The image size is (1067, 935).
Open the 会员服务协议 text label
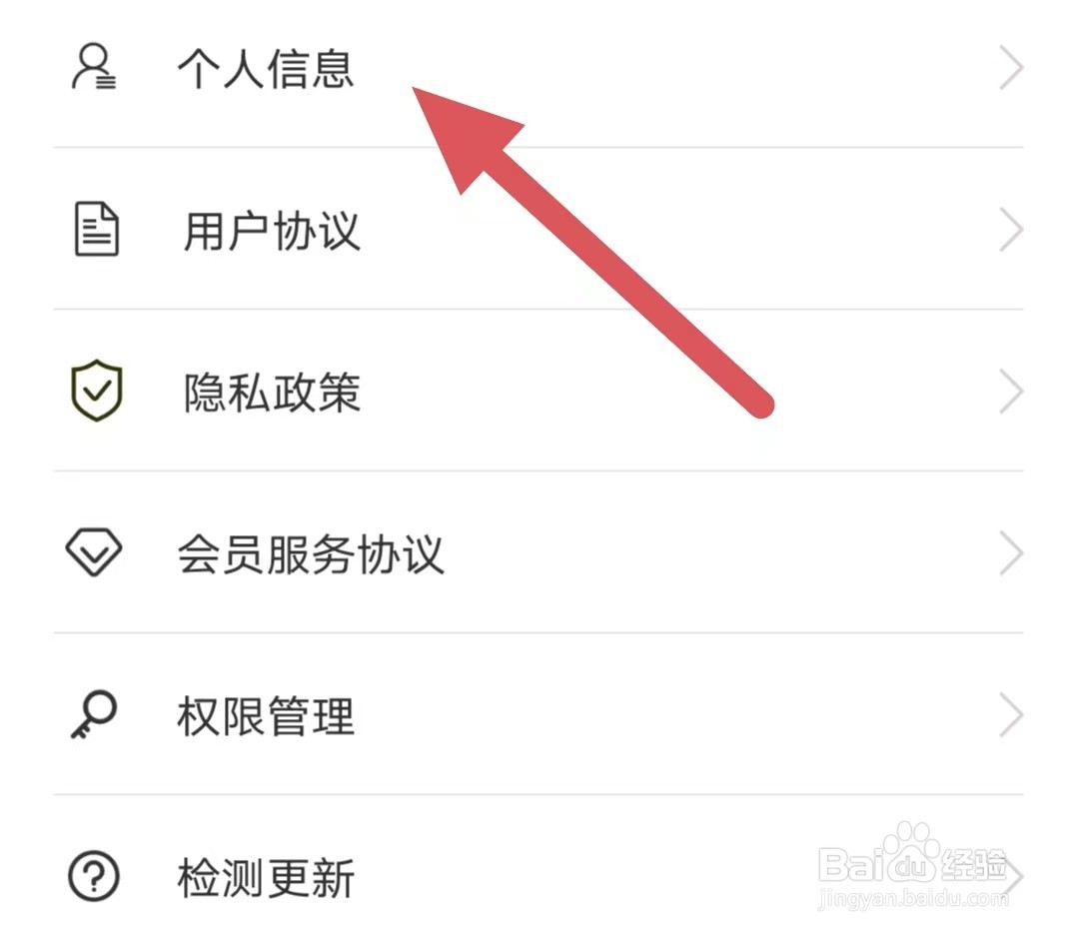coord(311,554)
